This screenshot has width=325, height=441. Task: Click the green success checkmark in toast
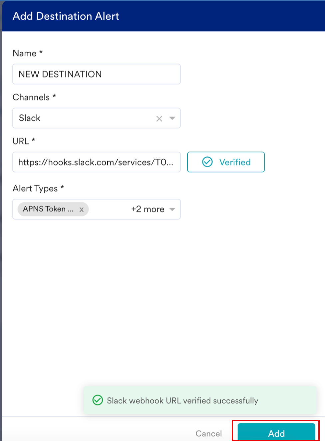tap(98, 400)
